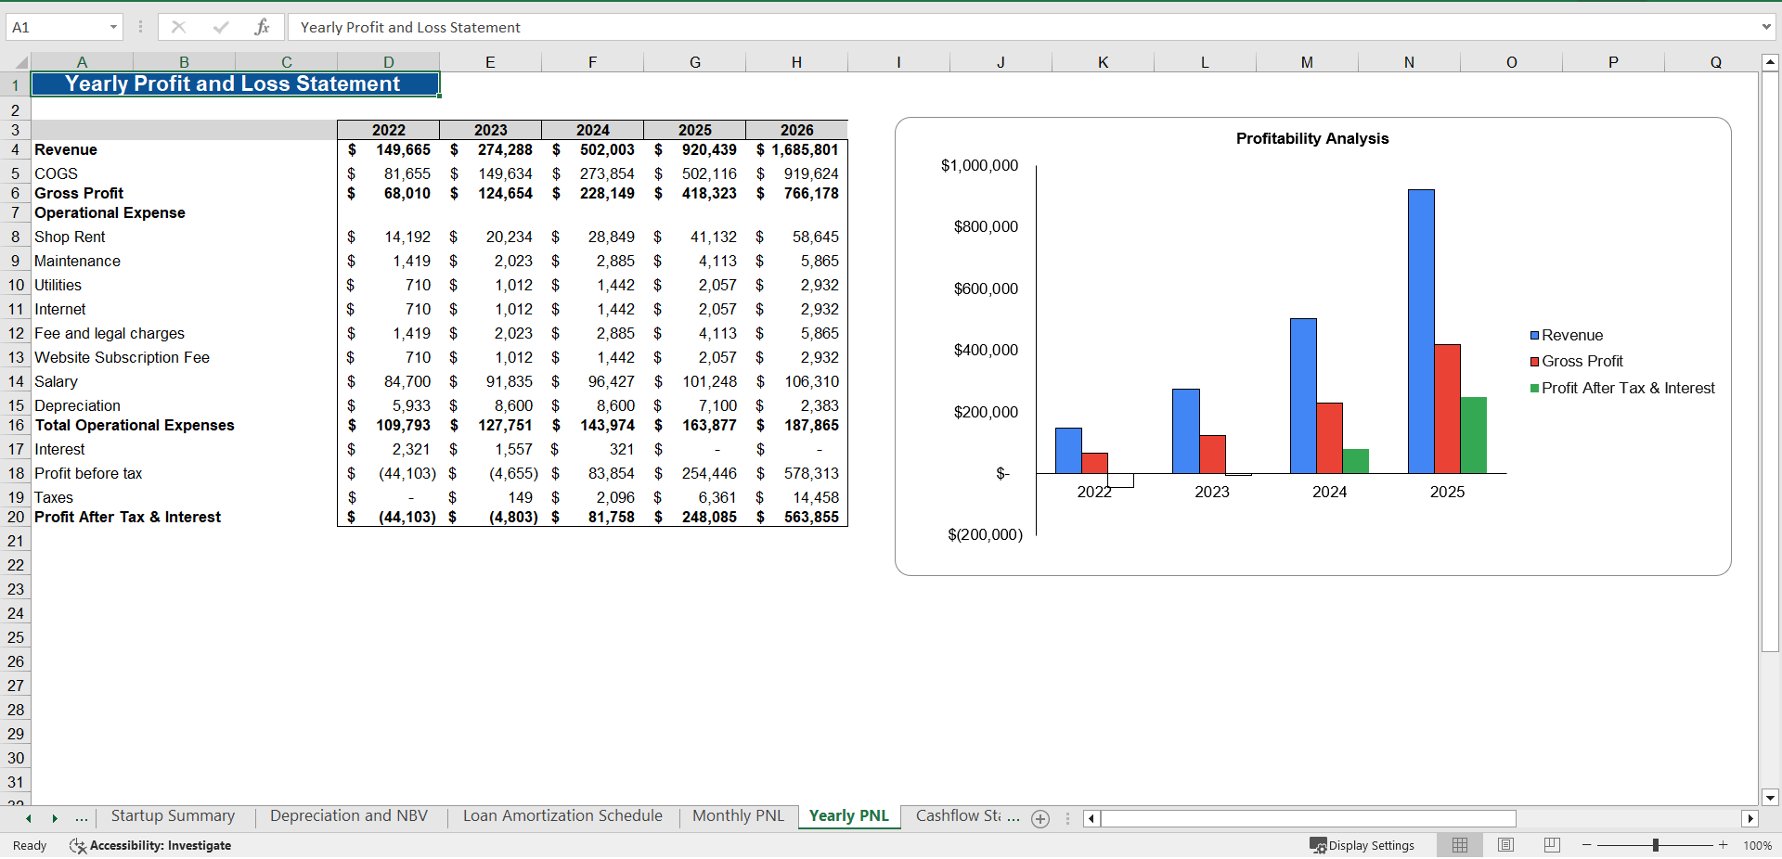
Task: Open Page Layout view from status bar
Action: tap(1505, 845)
